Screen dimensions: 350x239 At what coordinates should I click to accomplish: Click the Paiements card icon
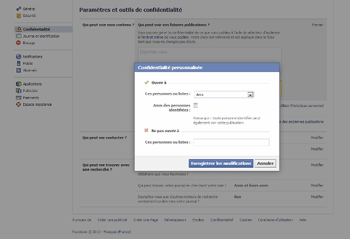(18, 98)
